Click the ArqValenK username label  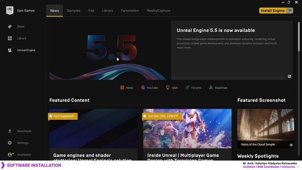tap(24, 154)
